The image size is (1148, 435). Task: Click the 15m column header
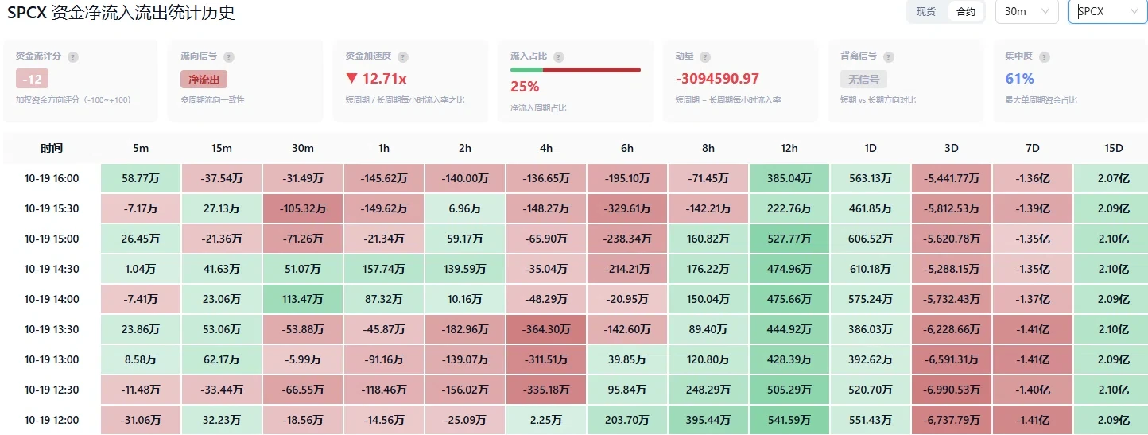[x=222, y=149]
